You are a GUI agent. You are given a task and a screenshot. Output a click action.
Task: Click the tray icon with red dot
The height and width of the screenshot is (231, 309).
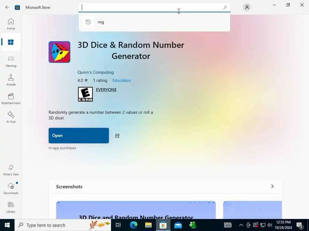(256, 225)
